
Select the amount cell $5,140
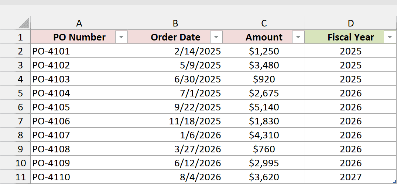click(x=264, y=107)
